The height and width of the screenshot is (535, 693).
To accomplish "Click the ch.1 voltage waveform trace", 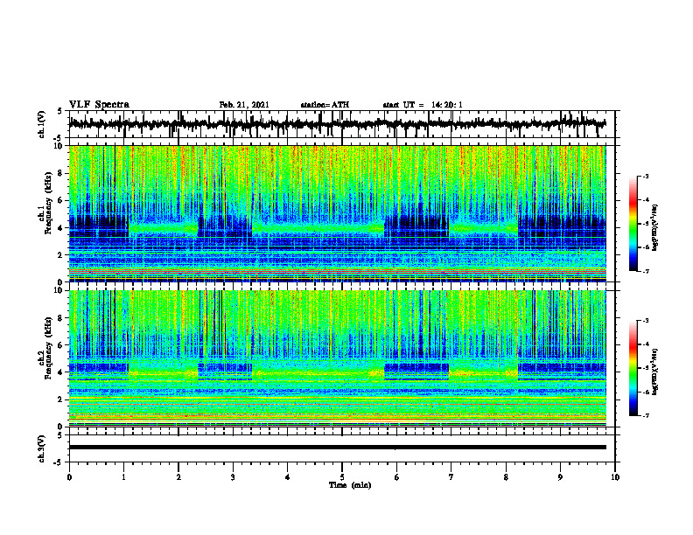I will 337,124.
